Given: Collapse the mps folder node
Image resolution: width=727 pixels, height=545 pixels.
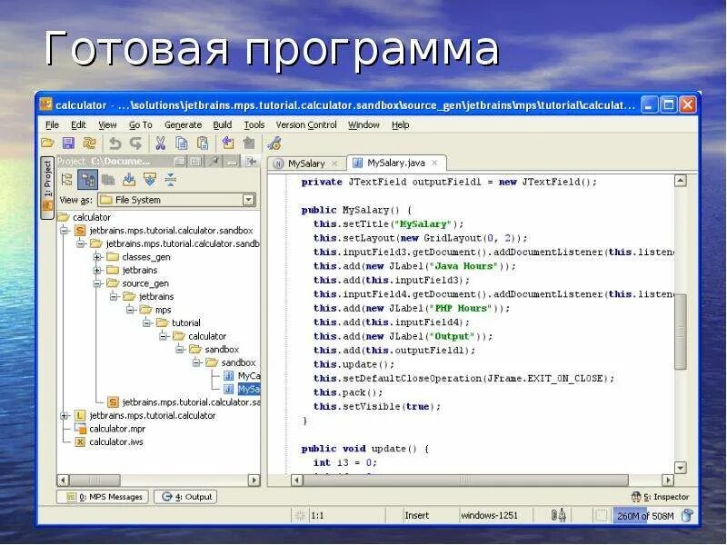Looking at the screenshot, I should coord(131,310).
